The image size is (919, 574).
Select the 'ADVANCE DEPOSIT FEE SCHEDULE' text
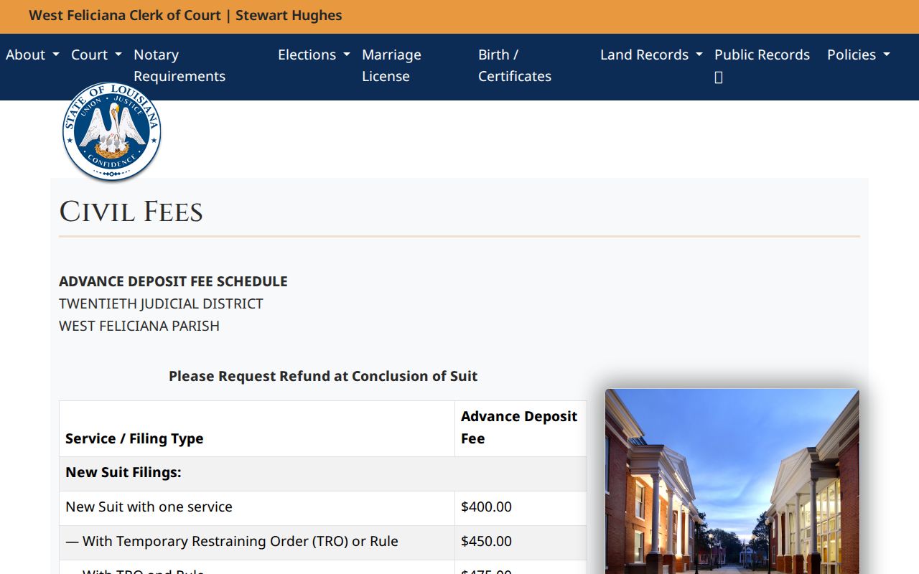(x=173, y=281)
